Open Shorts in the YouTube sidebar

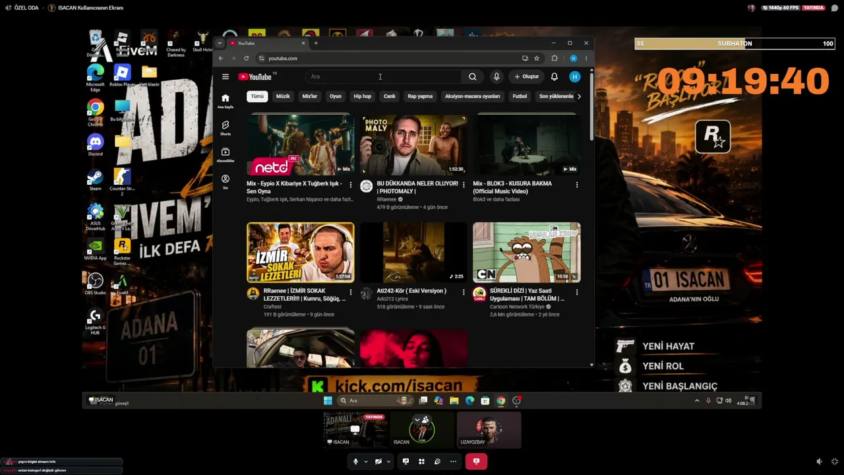[226, 127]
